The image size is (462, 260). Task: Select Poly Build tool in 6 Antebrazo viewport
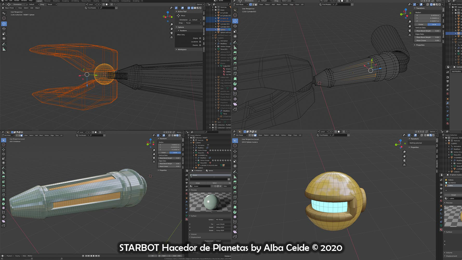pyautogui.click(x=4, y=199)
